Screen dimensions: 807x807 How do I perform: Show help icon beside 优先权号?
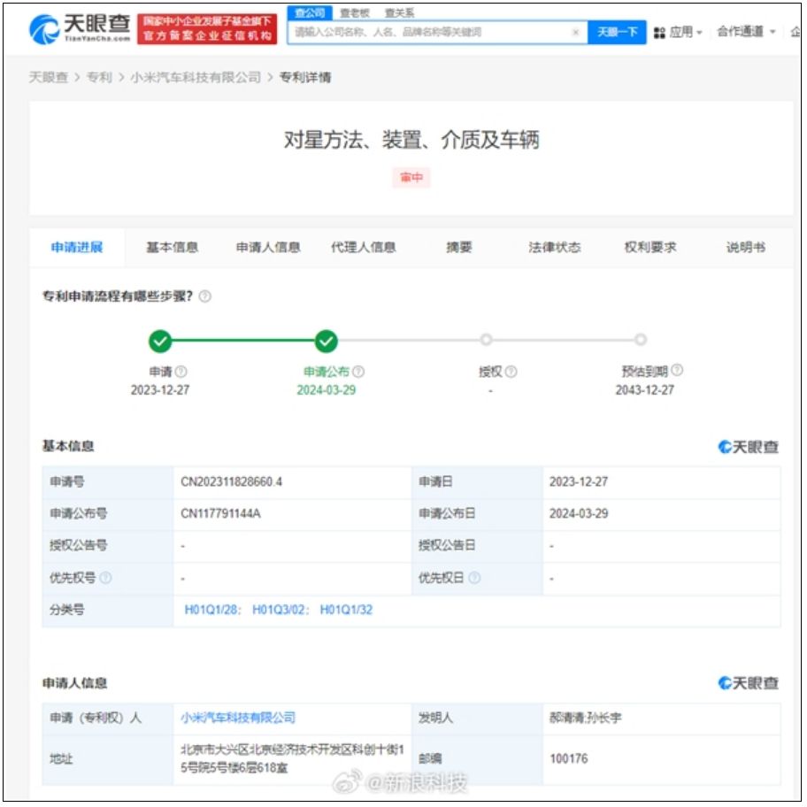click(x=105, y=578)
